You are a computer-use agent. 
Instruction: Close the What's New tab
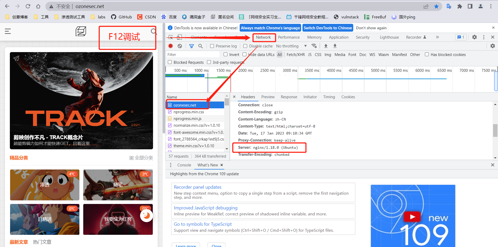click(222, 165)
